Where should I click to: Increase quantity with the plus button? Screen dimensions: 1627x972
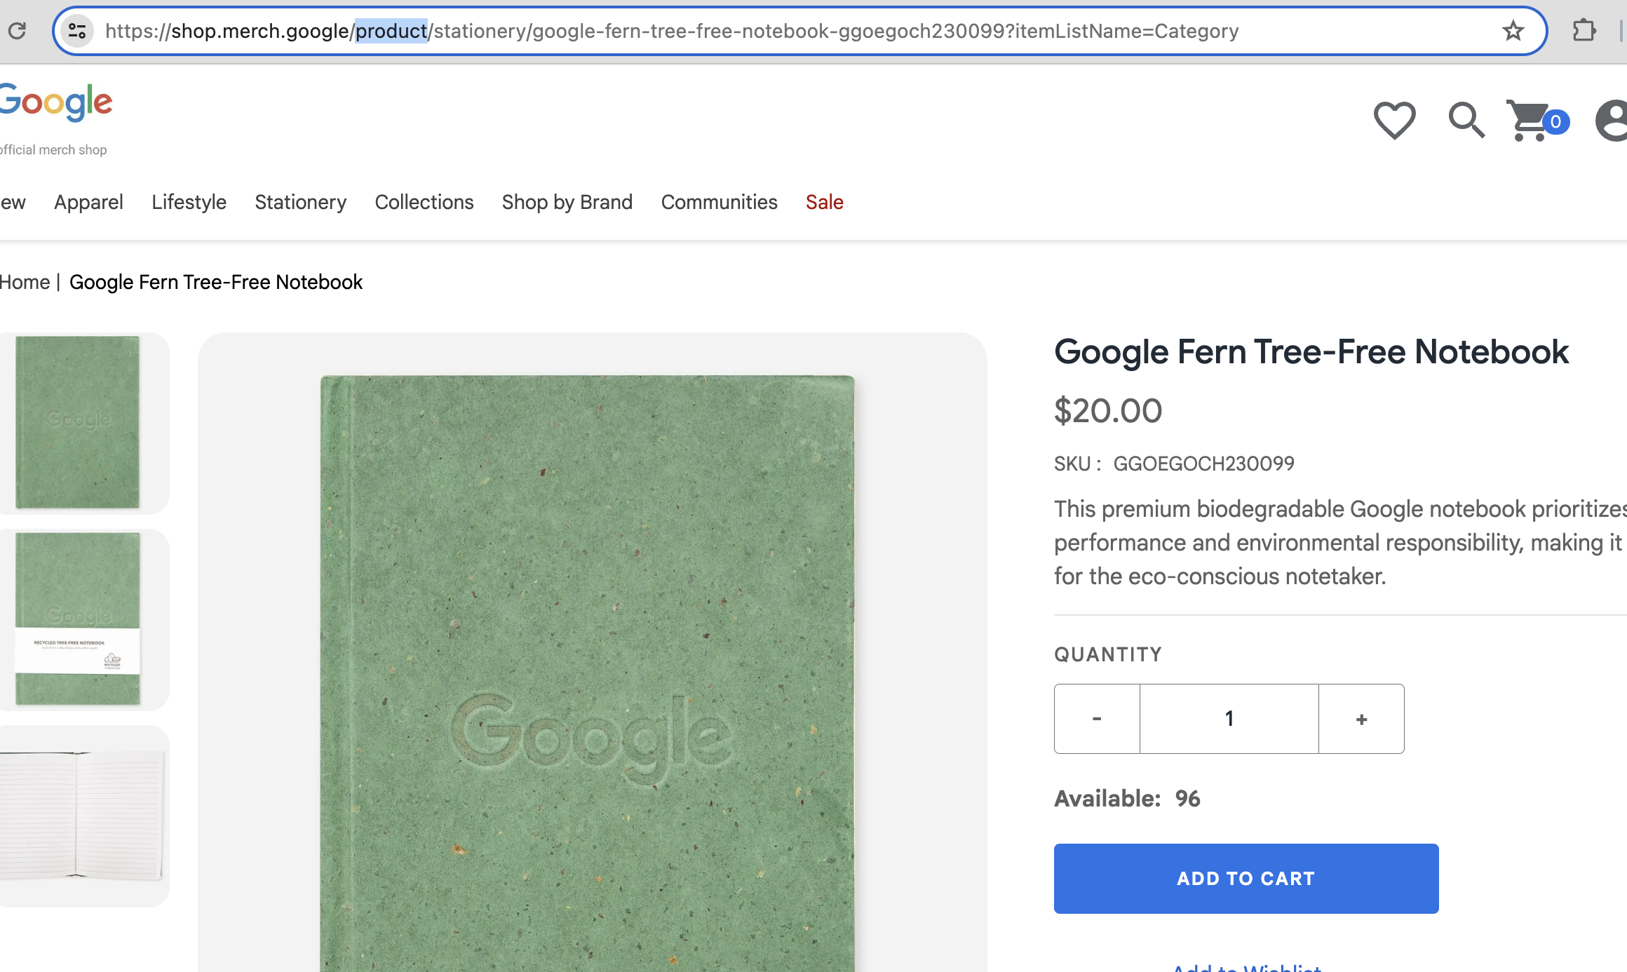pos(1361,719)
